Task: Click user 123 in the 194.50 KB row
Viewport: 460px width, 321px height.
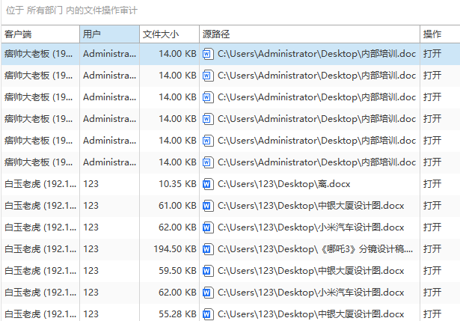Action: pyautogui.click(x=91, y=249)
